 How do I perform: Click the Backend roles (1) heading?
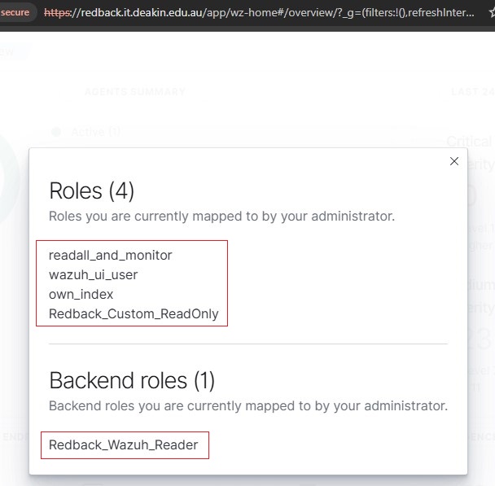pos(132,380)
